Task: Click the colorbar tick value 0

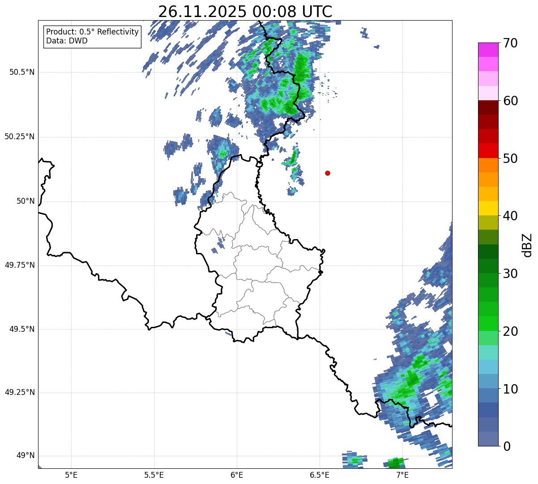Action: pyautogui.click(x=507, y=446)
